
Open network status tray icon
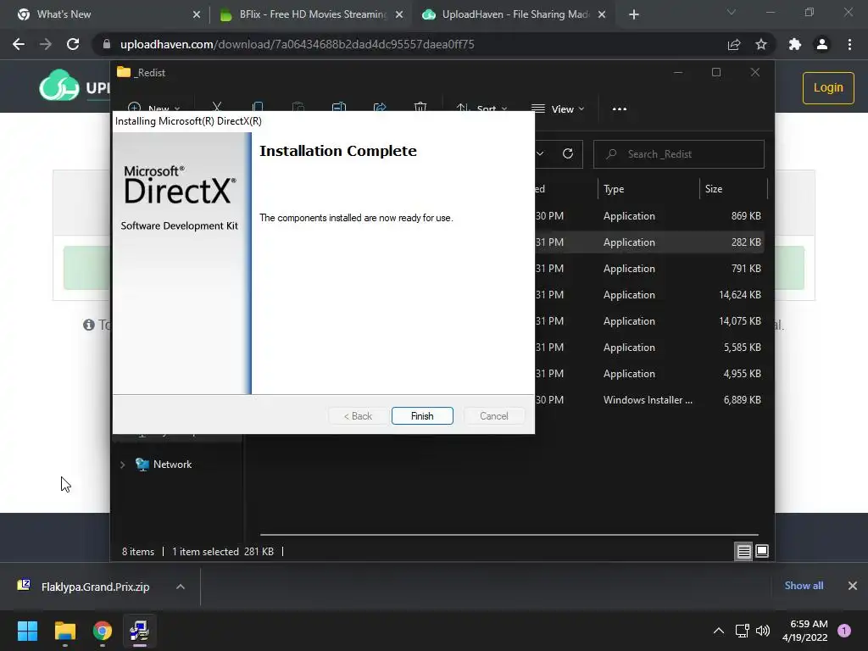[x=742, y=631]
